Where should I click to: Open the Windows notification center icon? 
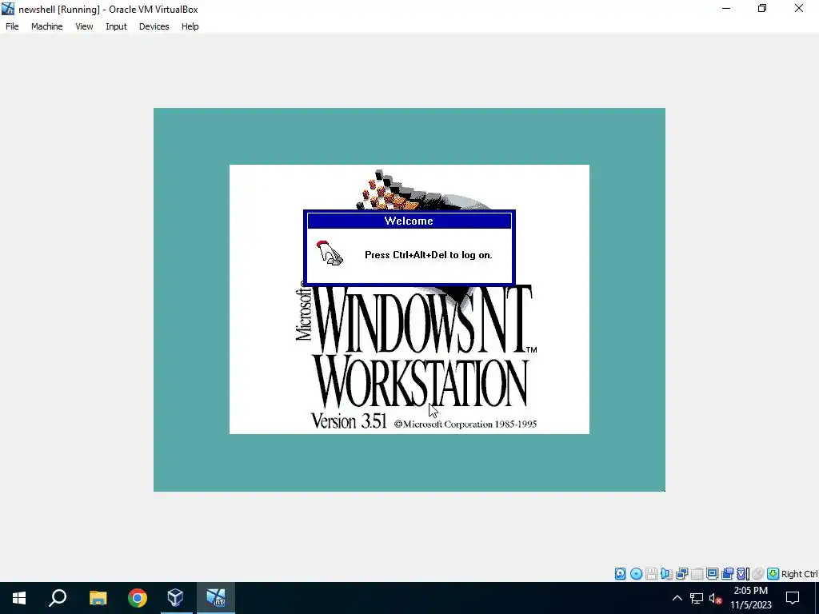(793, 598)
